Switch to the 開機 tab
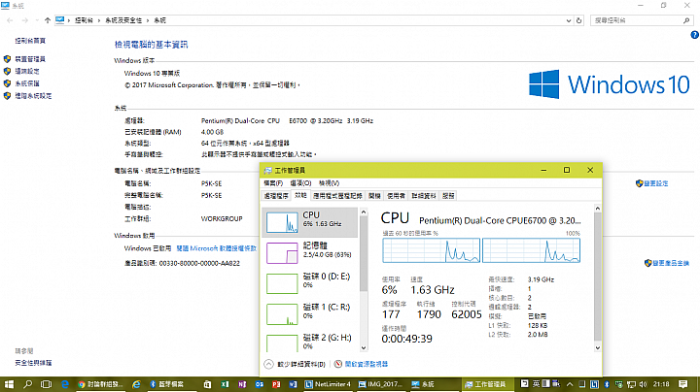This screenshot has width=700, height=392. click(374, 196)
